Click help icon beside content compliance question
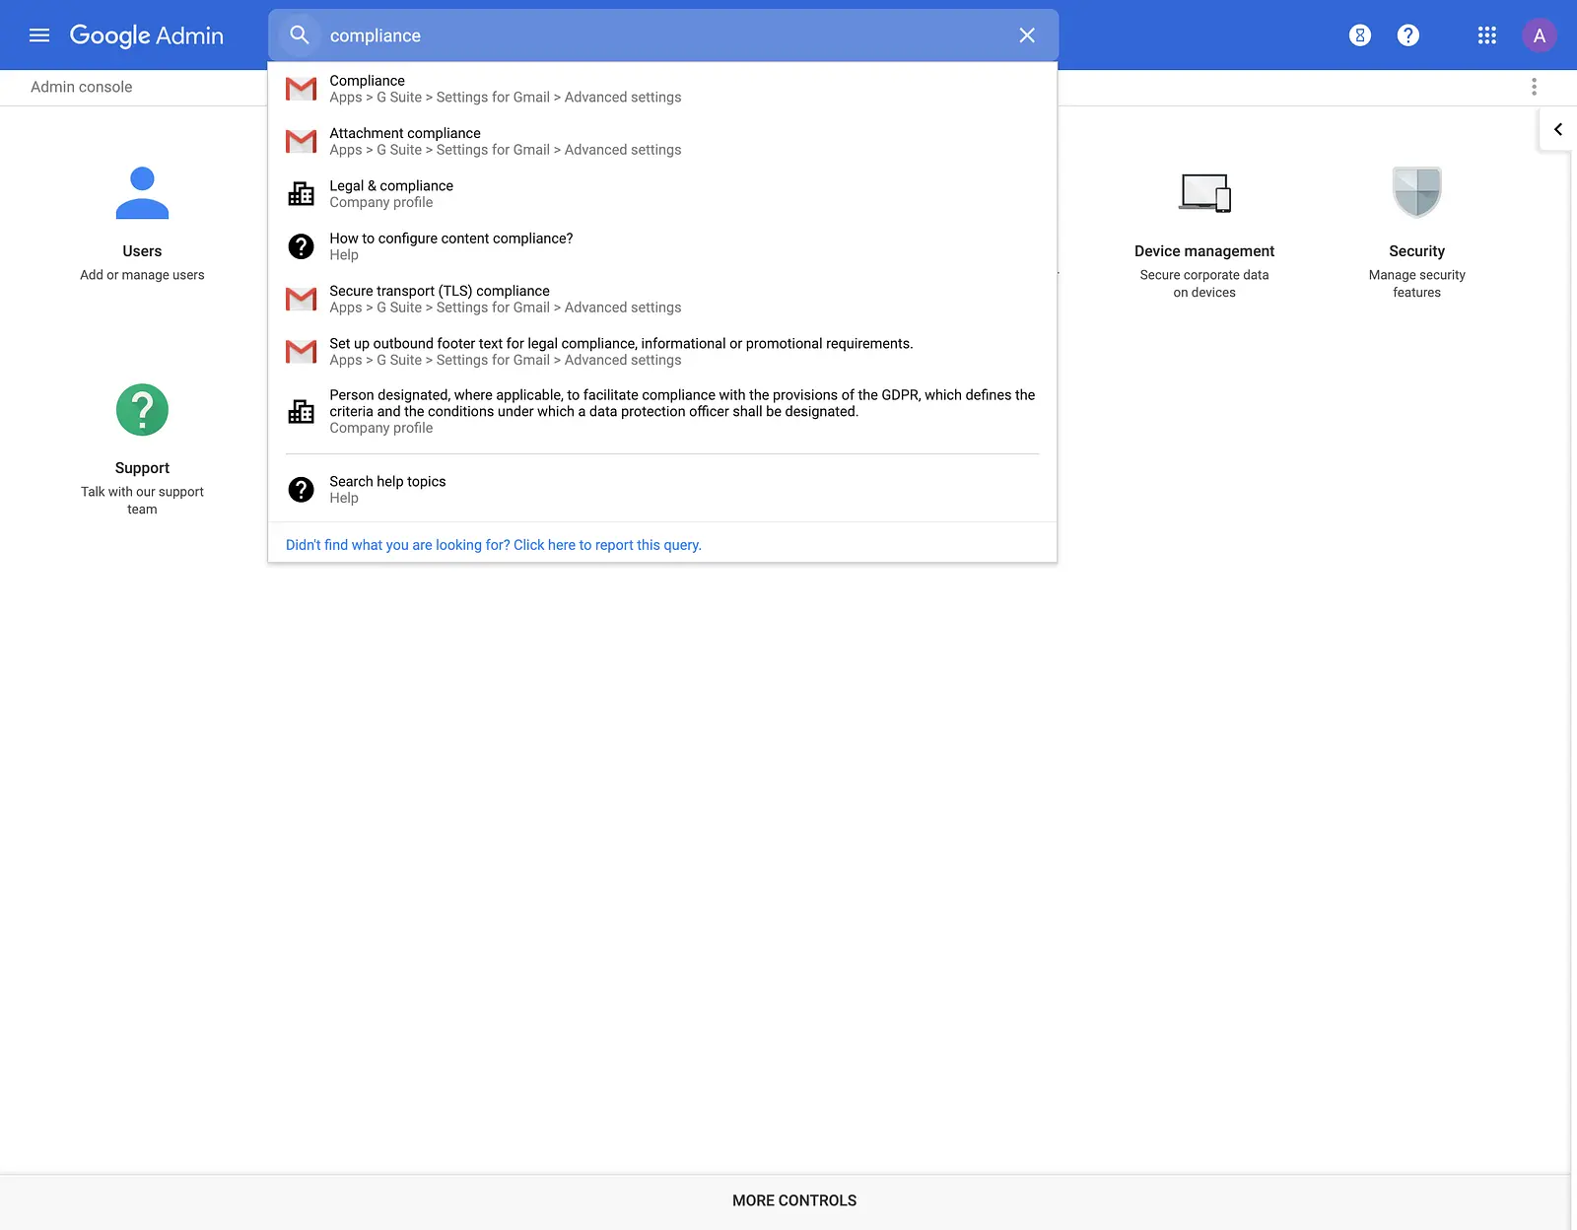The width and height of the screenshot is (1577, 1230). coord(301,246)
